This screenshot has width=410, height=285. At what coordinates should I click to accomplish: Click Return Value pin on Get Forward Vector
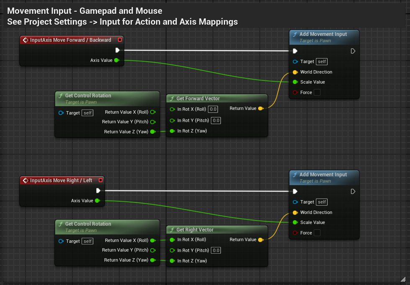(260, 109)
